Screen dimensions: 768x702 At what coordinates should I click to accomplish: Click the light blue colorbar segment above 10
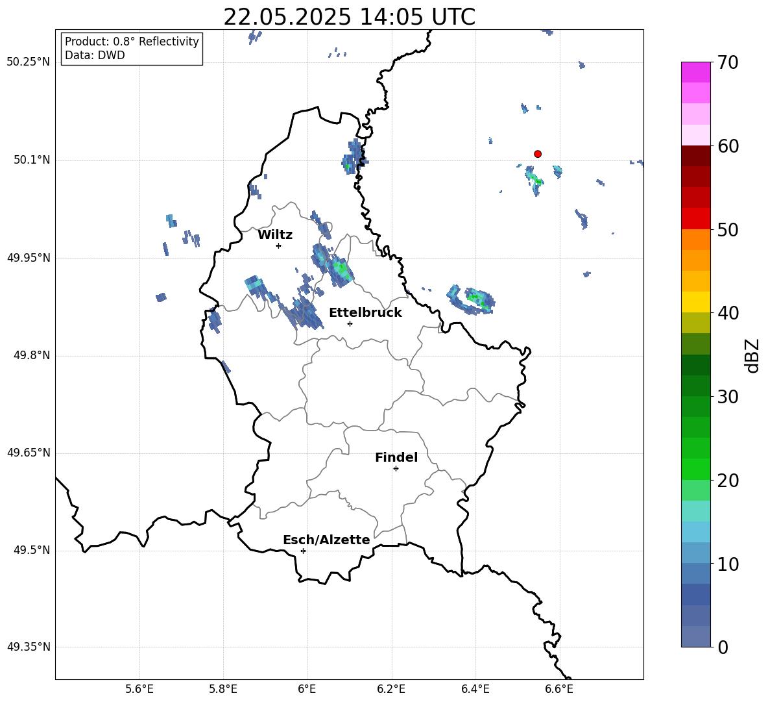click(x=695, y=553)
